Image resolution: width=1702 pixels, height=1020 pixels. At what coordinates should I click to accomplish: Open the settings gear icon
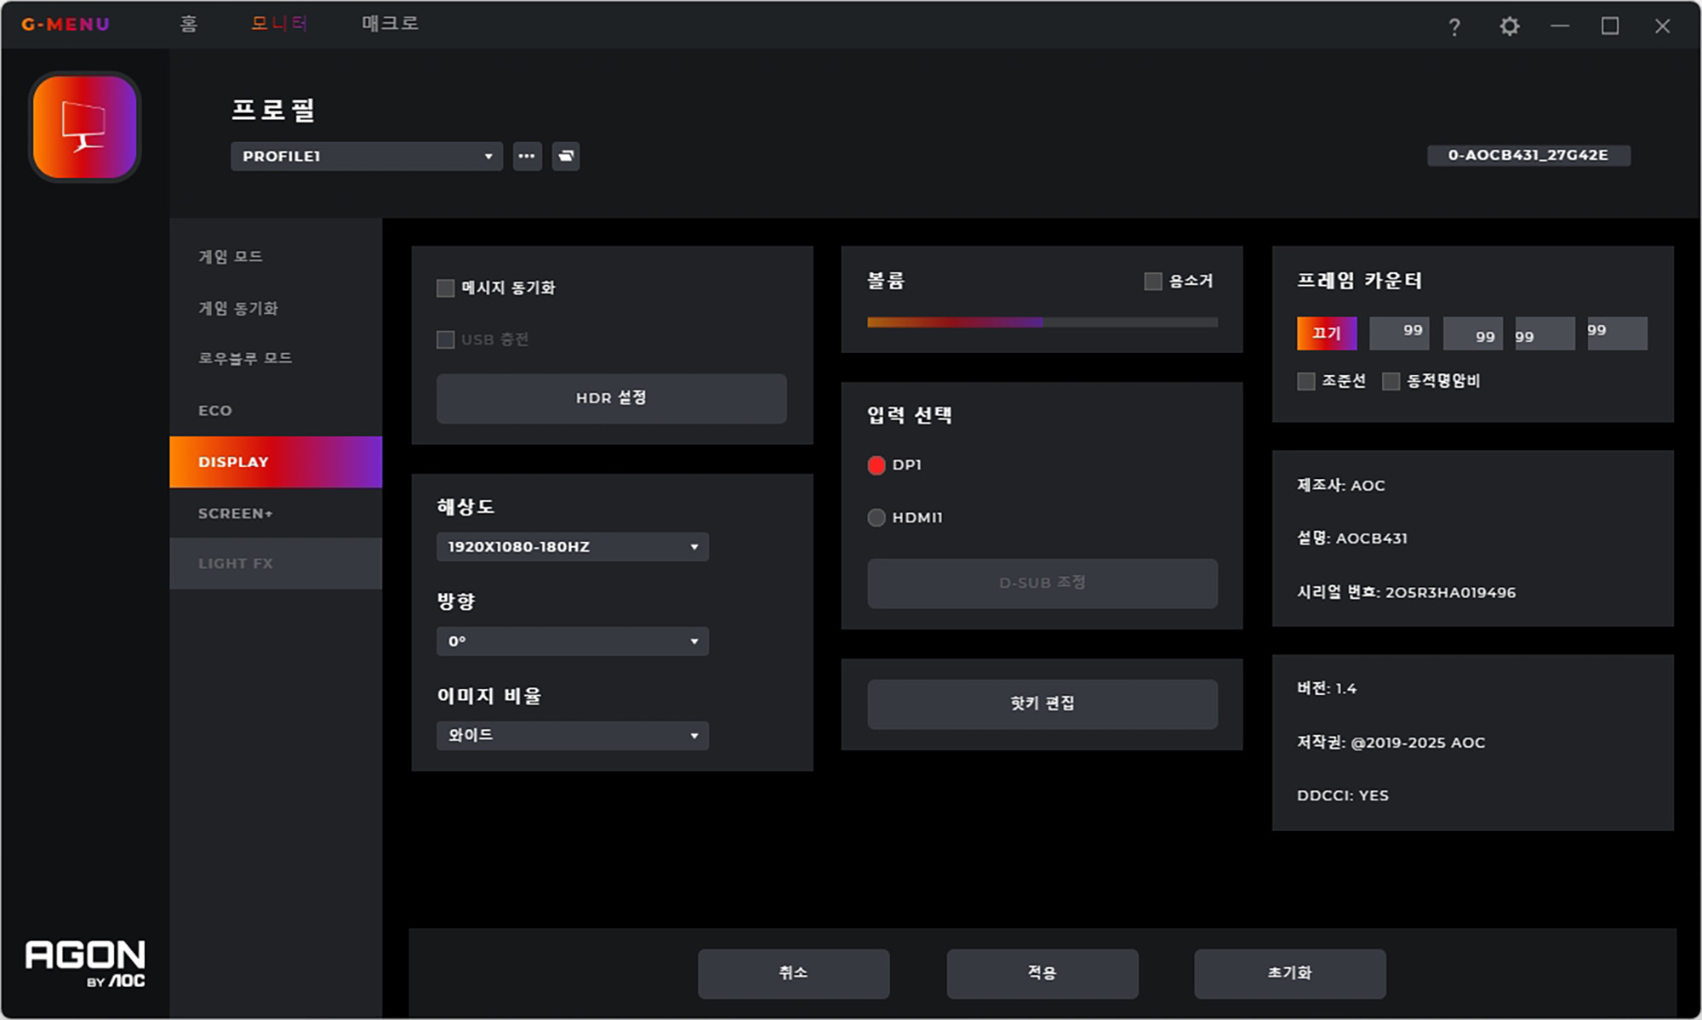click(1509, 26)
